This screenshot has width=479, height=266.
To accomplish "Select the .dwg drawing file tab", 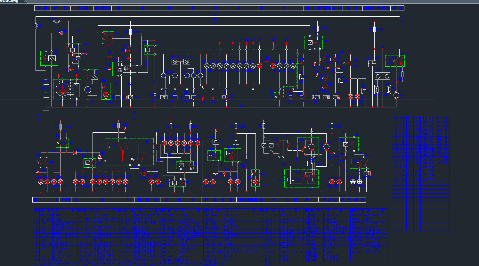I will coord(10,1).
